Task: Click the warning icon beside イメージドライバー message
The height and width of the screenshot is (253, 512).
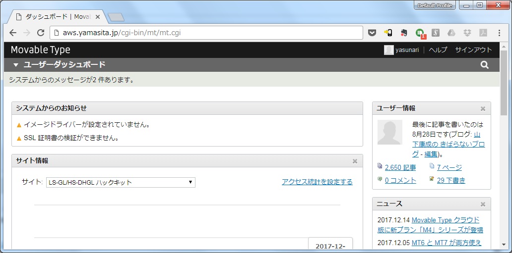Action: [x=19, y=125]
